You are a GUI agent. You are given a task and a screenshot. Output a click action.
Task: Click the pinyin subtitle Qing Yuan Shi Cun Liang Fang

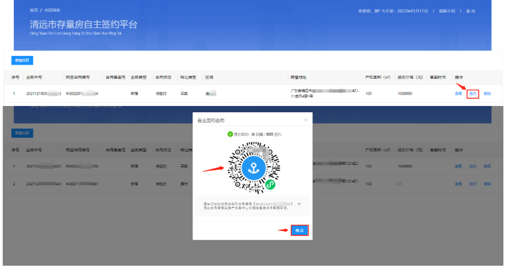pos(75,34)
